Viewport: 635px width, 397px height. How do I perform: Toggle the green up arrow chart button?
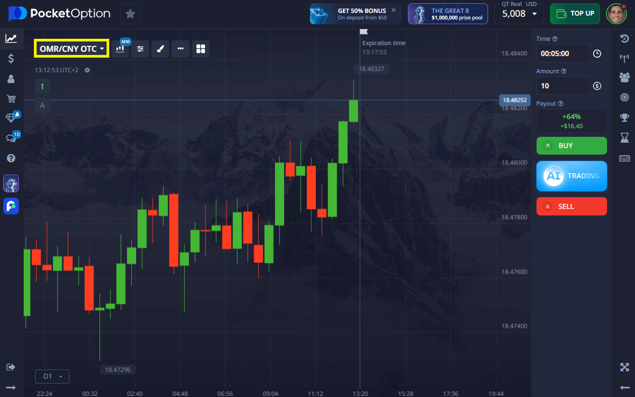pyautogui.click(x=43, y=86)
